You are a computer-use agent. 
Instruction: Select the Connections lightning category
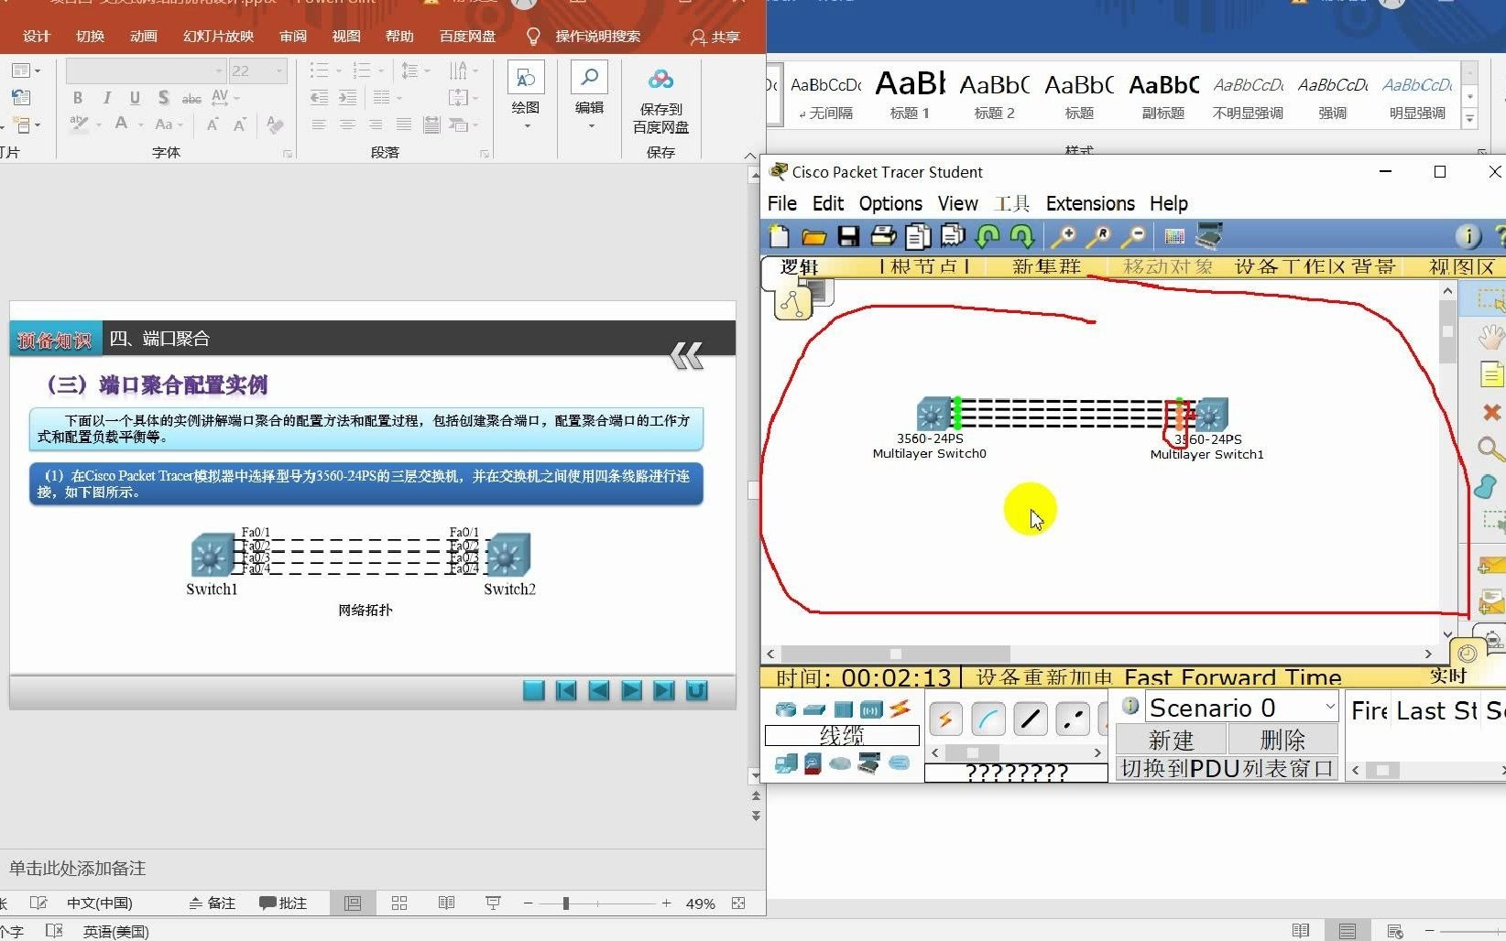click(x=900, y=708)
